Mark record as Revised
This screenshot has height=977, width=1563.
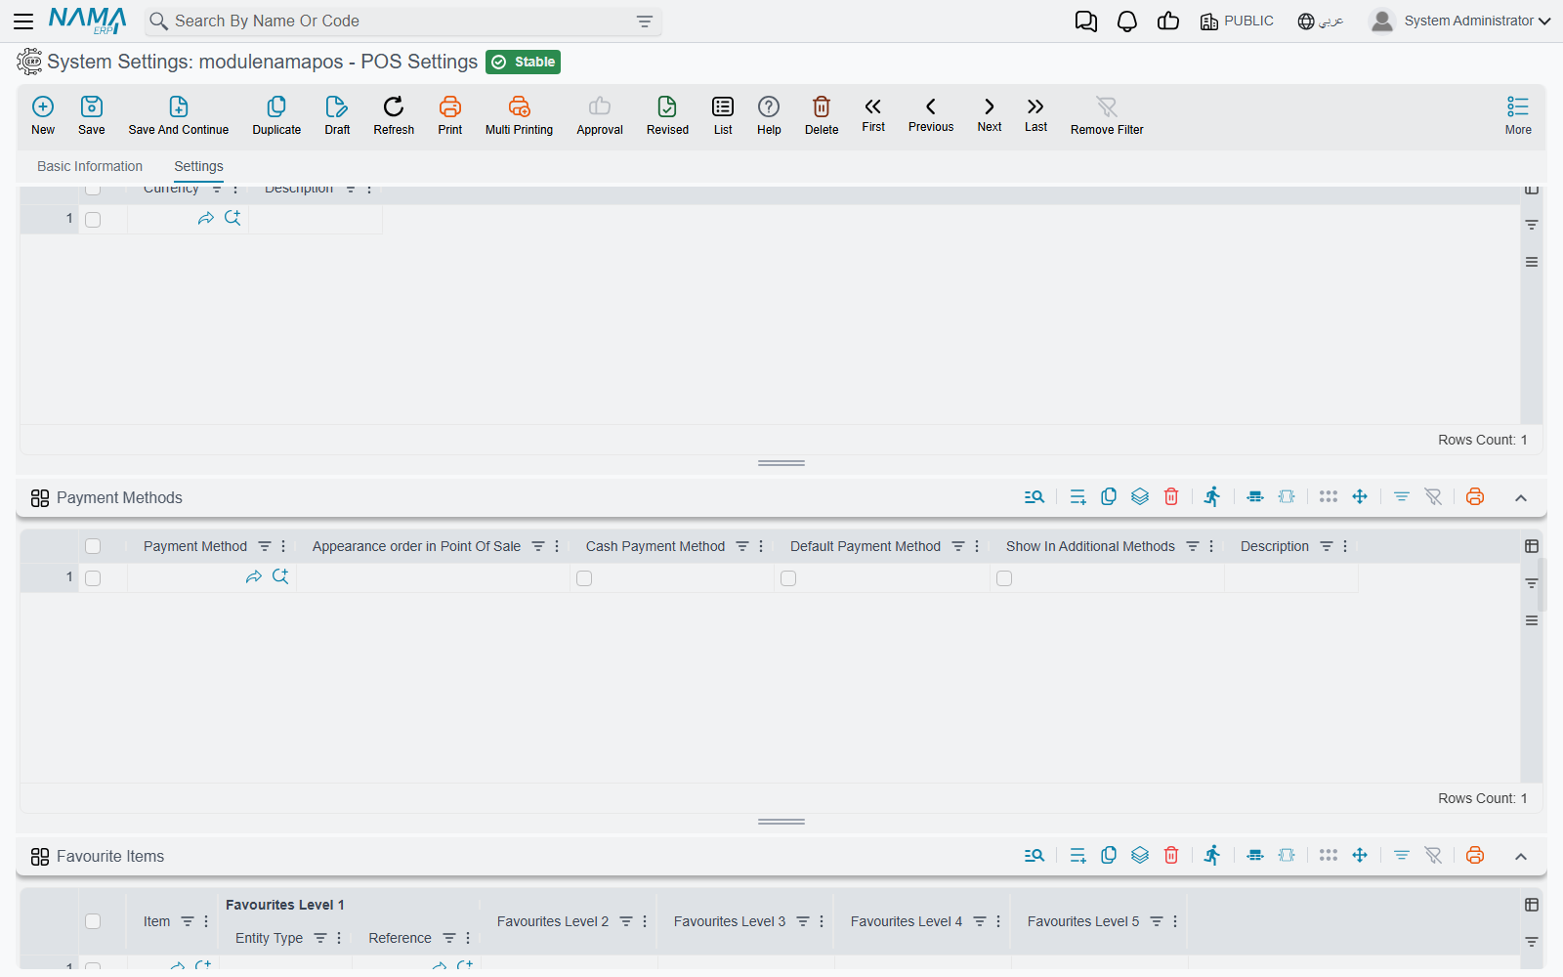(x=667, y=115)
